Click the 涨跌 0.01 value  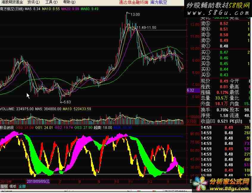224,87
